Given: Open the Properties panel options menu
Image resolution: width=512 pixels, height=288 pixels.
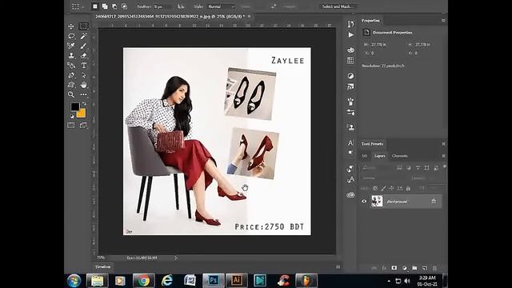Looking at the screenshot, I should tap(443, 20).
